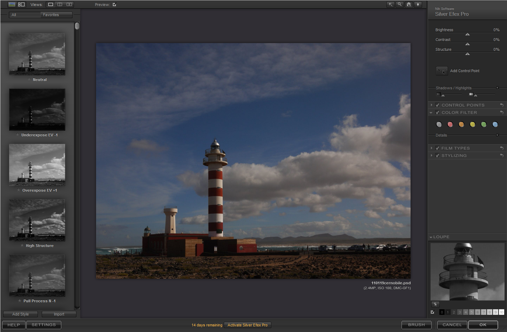
Task: Click the Add Control Point icon
Action: 441,71
